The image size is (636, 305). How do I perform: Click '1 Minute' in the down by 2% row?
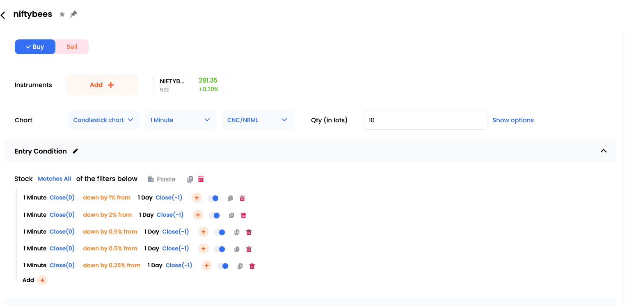point(35,215)
